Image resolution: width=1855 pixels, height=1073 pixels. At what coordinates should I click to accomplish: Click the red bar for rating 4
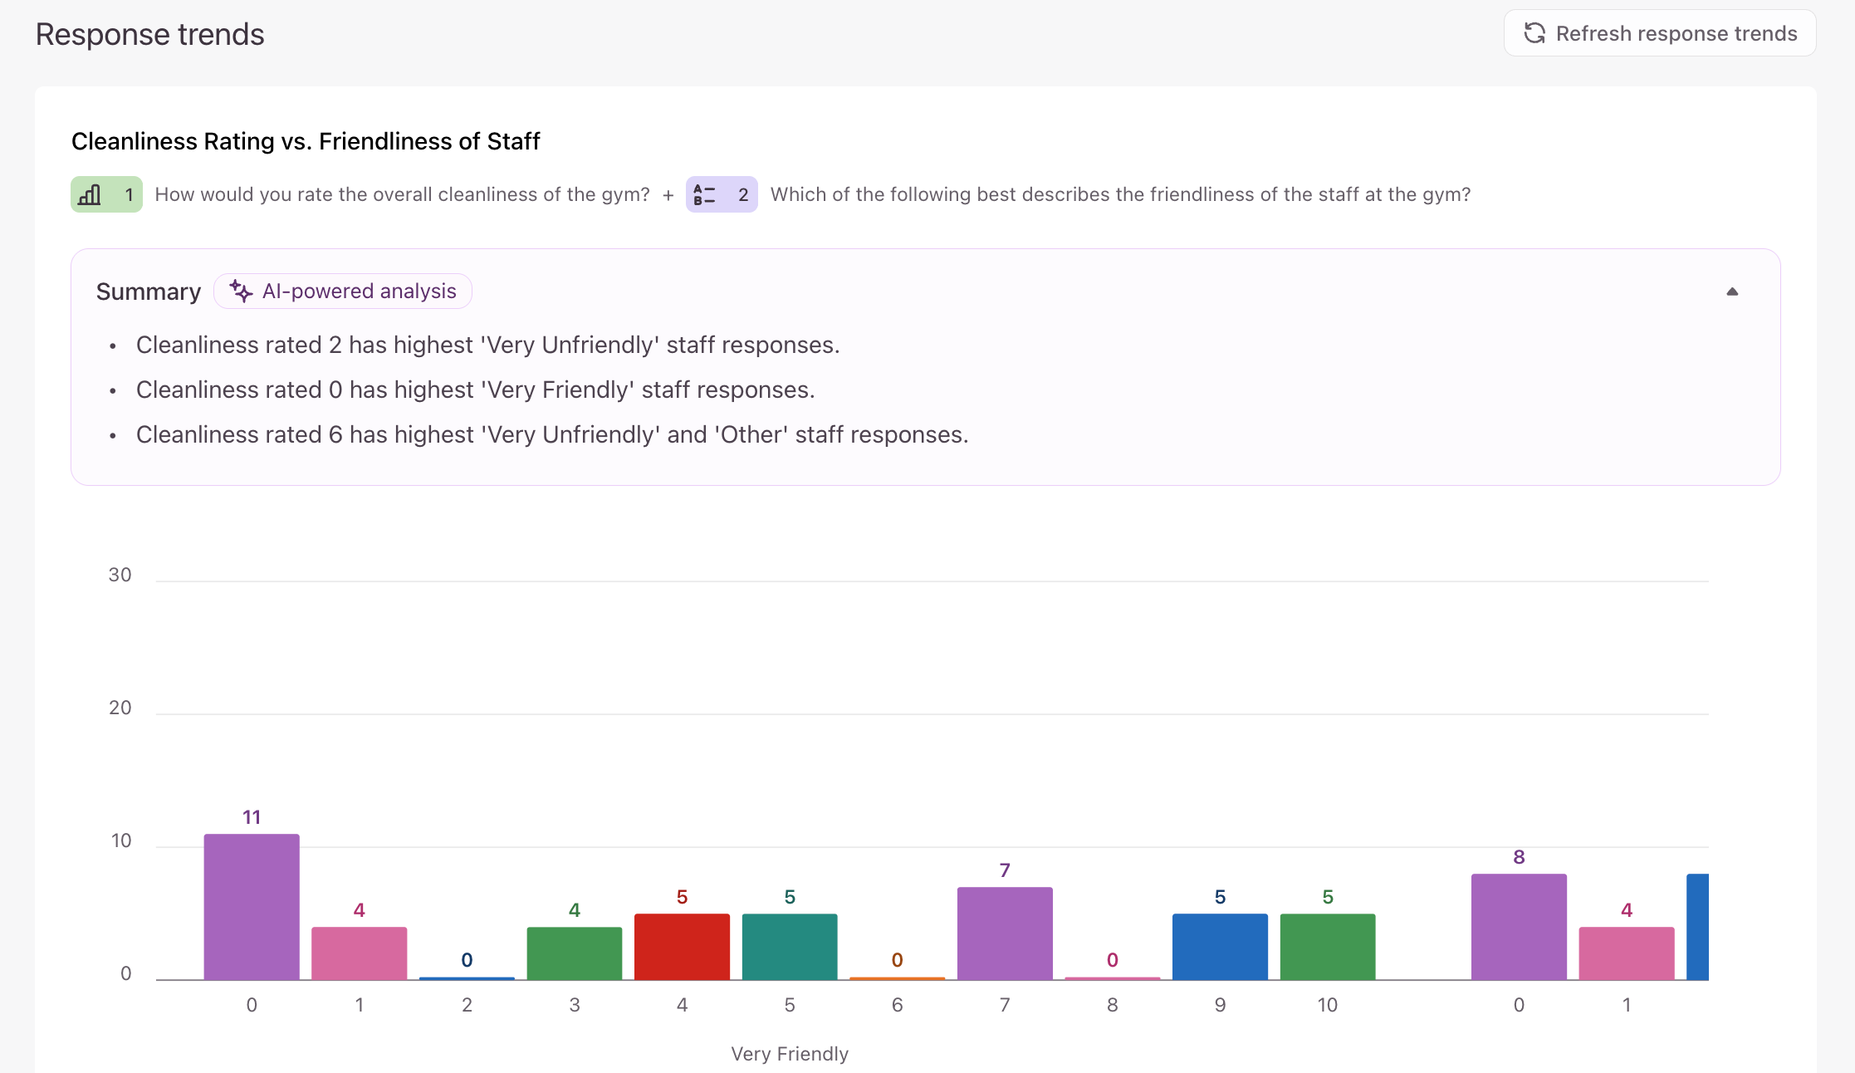pos(682,947)
